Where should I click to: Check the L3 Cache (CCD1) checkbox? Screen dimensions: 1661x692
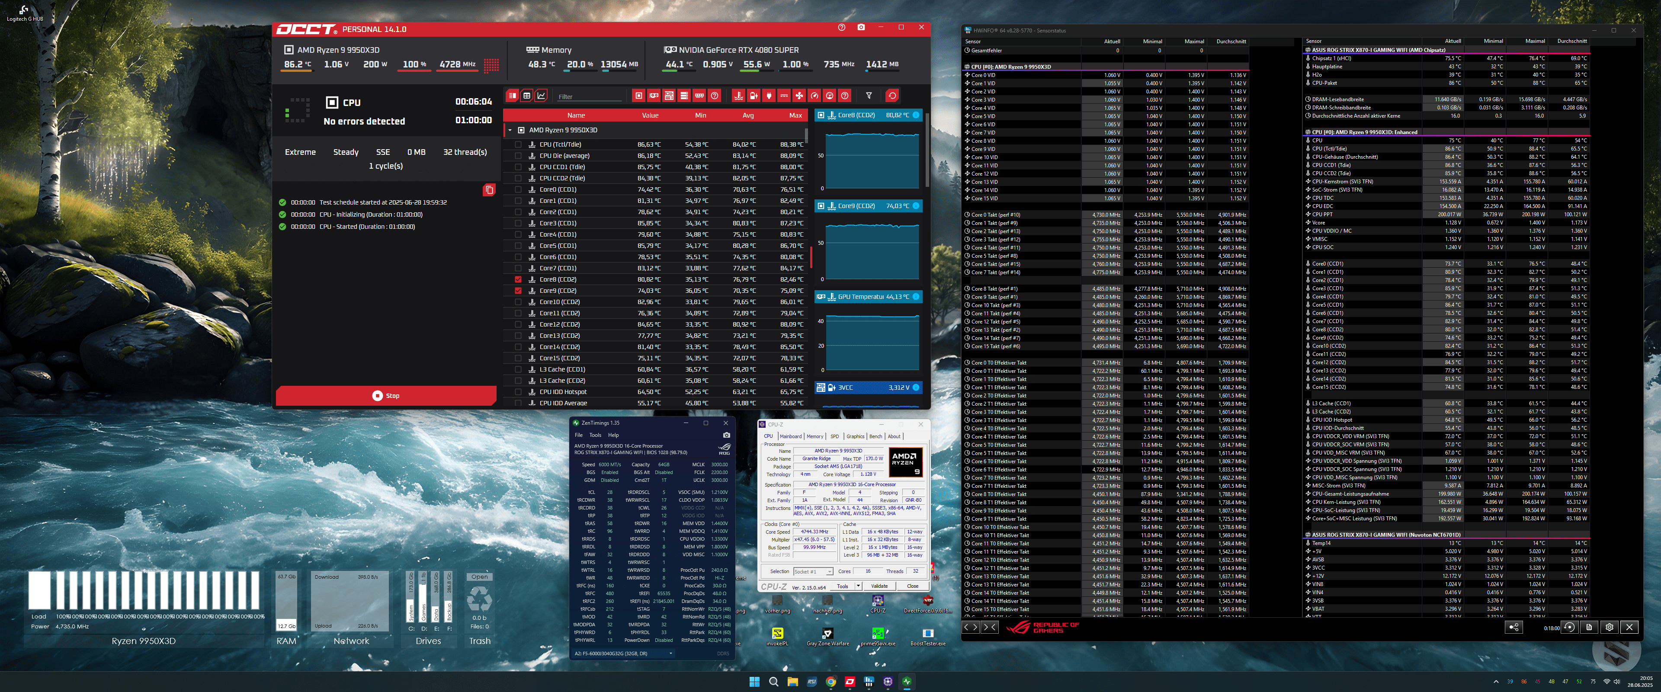(518, 369)
